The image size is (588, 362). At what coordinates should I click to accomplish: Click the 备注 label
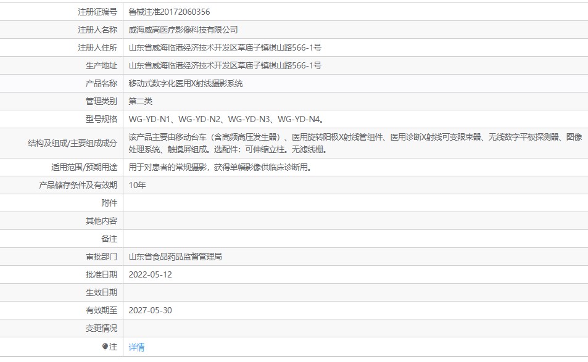109,239
